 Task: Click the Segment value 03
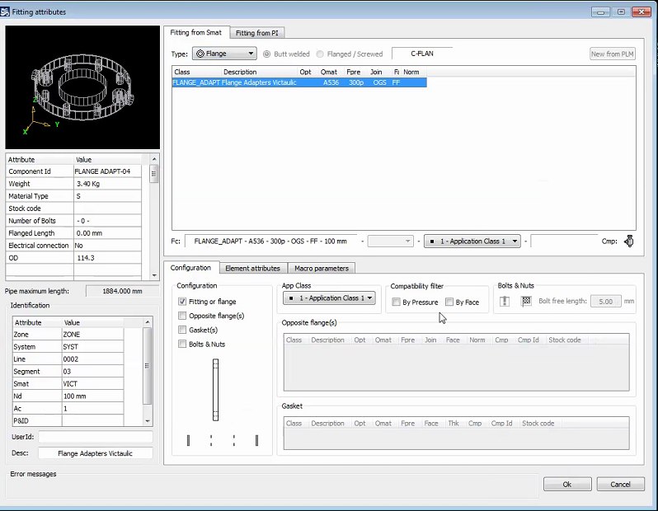coord(92,371)
